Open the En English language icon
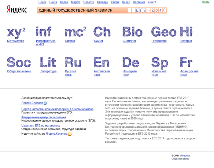Viewport: 214px width, 168px height. (x=101, y=62)
